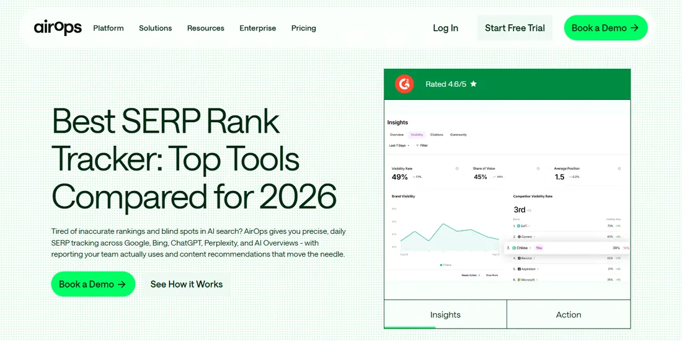Click the Insights heading atop the dashboard
This screenshot has width=682, height=341.
point(397,123)
